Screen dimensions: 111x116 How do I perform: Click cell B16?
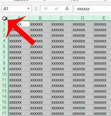click(x=40, y=108)
